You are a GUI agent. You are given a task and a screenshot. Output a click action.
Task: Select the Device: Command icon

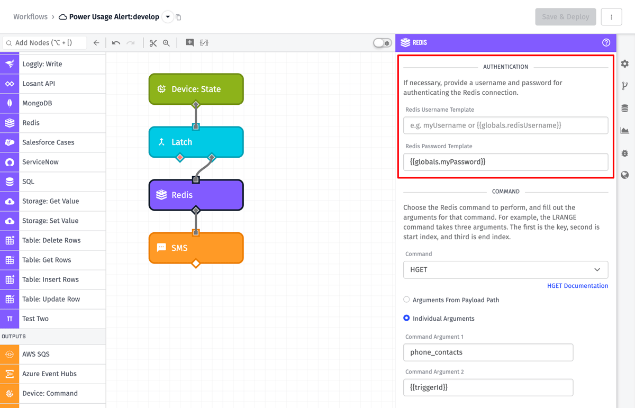(10, 393)
